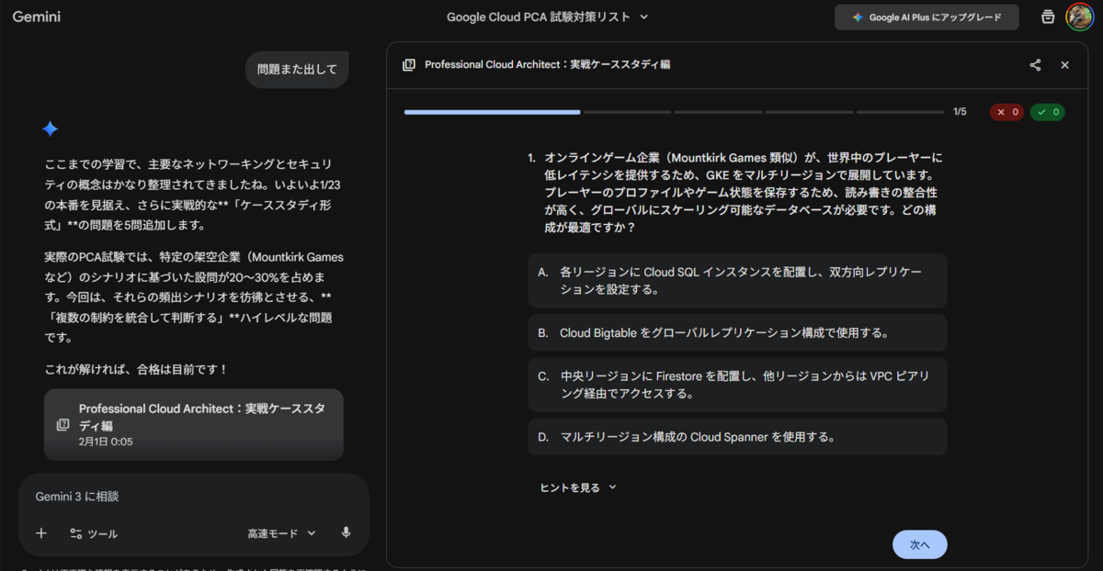Screen dimensions: 1103x571
Task: Click the 次へ next button
Action: point(919,544)
